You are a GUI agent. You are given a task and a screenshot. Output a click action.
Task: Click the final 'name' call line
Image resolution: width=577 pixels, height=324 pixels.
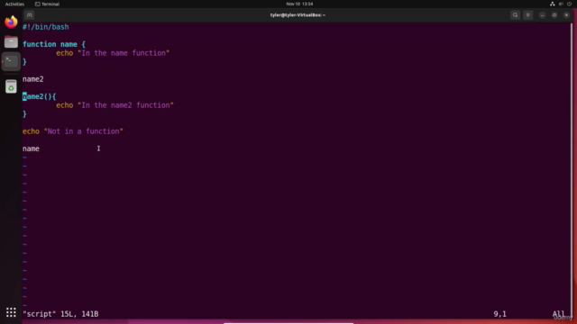point(31,148)
